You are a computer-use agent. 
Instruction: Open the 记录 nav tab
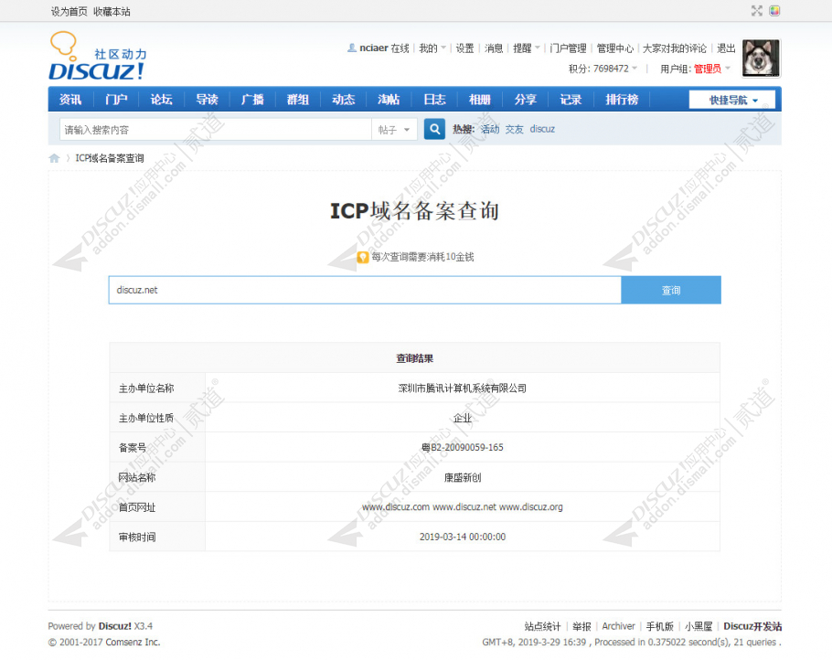click(571, 100)
